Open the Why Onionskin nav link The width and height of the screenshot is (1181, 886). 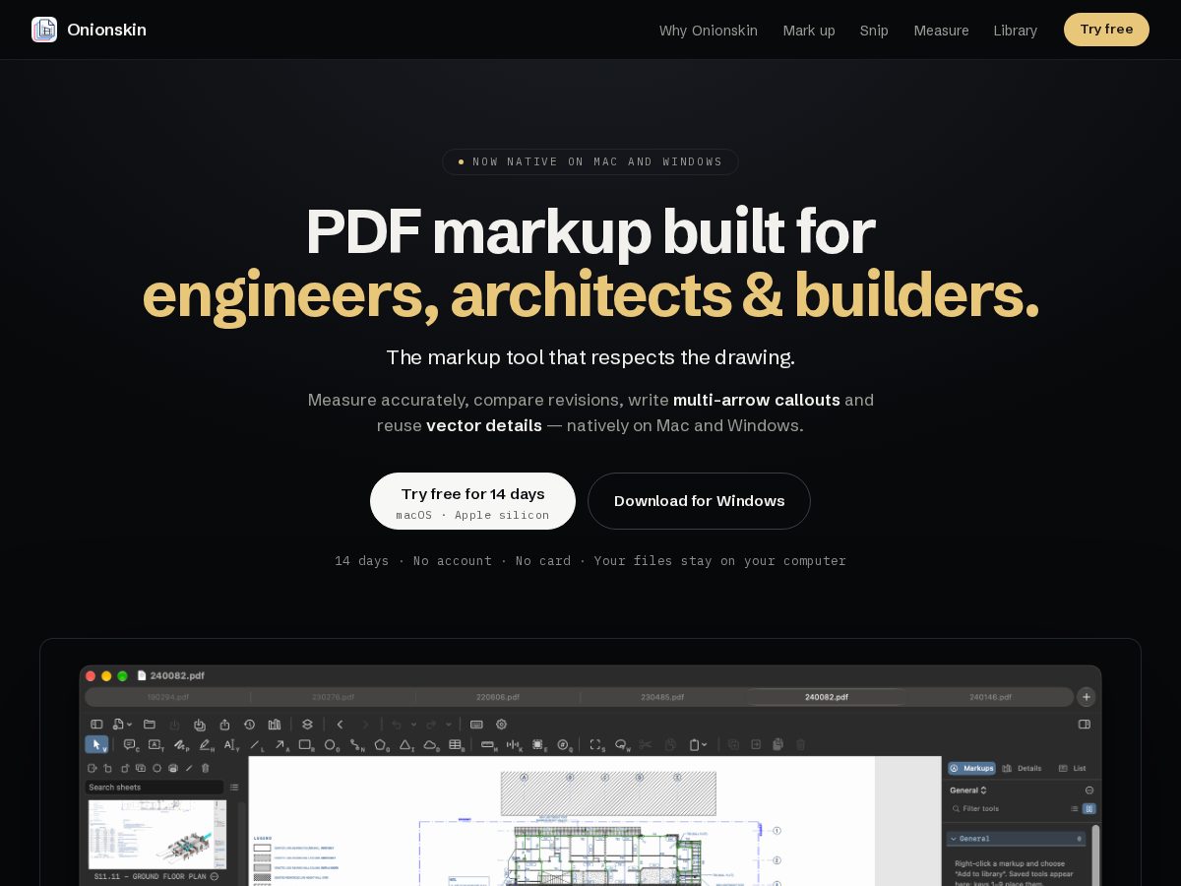pos(709,31)
